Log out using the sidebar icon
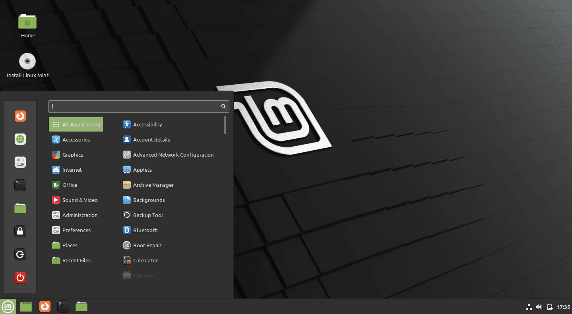The height and width of the screenshot is (314, 572). pyautogui.click(x=20, y=254)
